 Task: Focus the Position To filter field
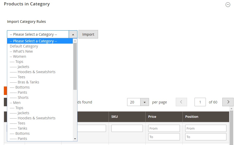(x=206, y=137)
